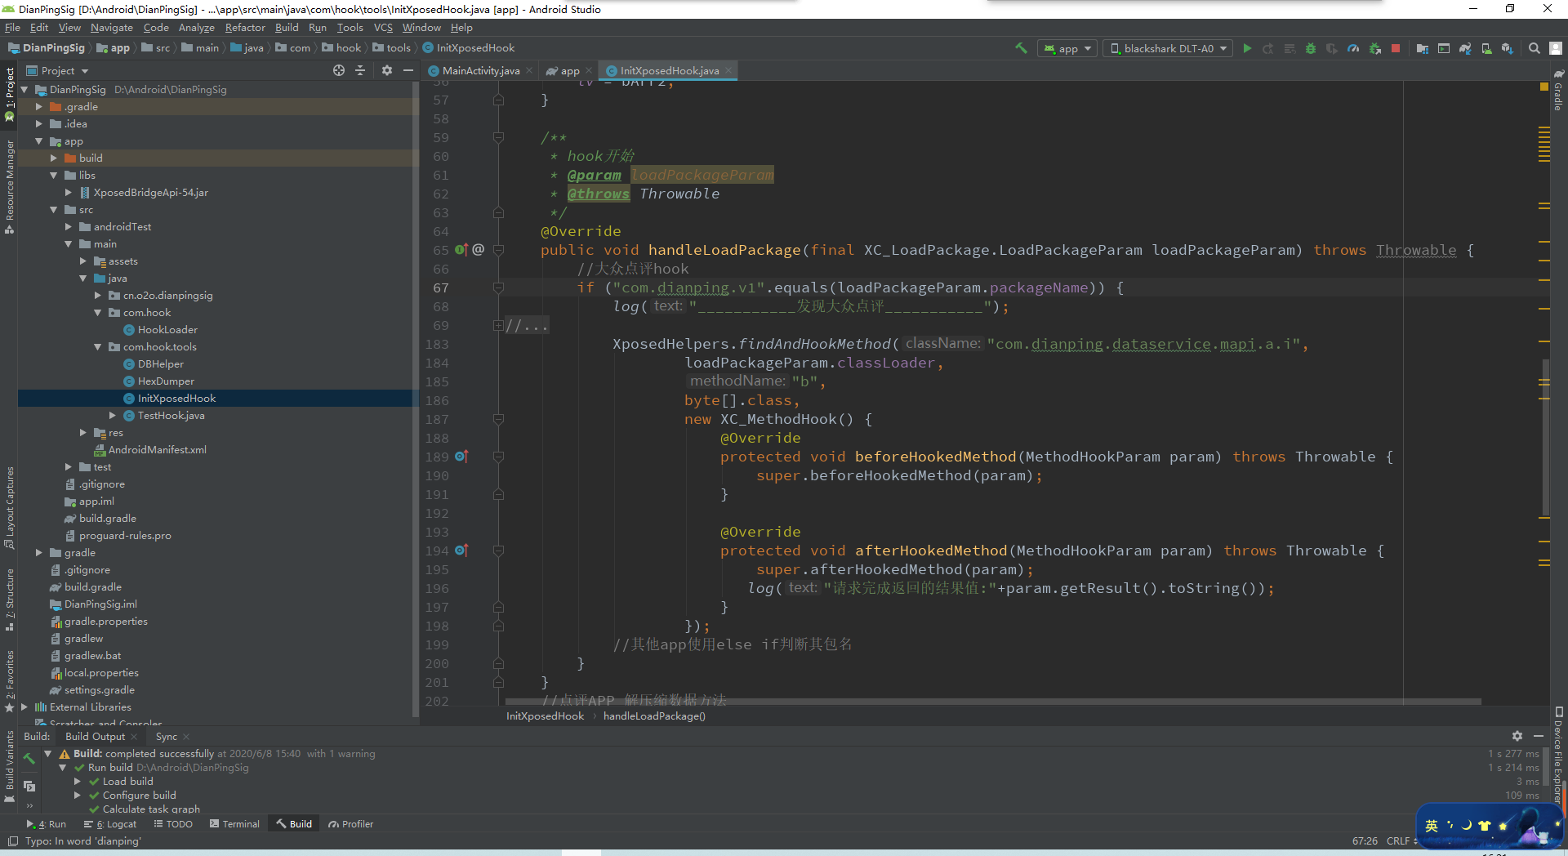Viewport: 1568px width, 856px height.
Task: Open the Profiler tool window
Action: click(350, 824)
